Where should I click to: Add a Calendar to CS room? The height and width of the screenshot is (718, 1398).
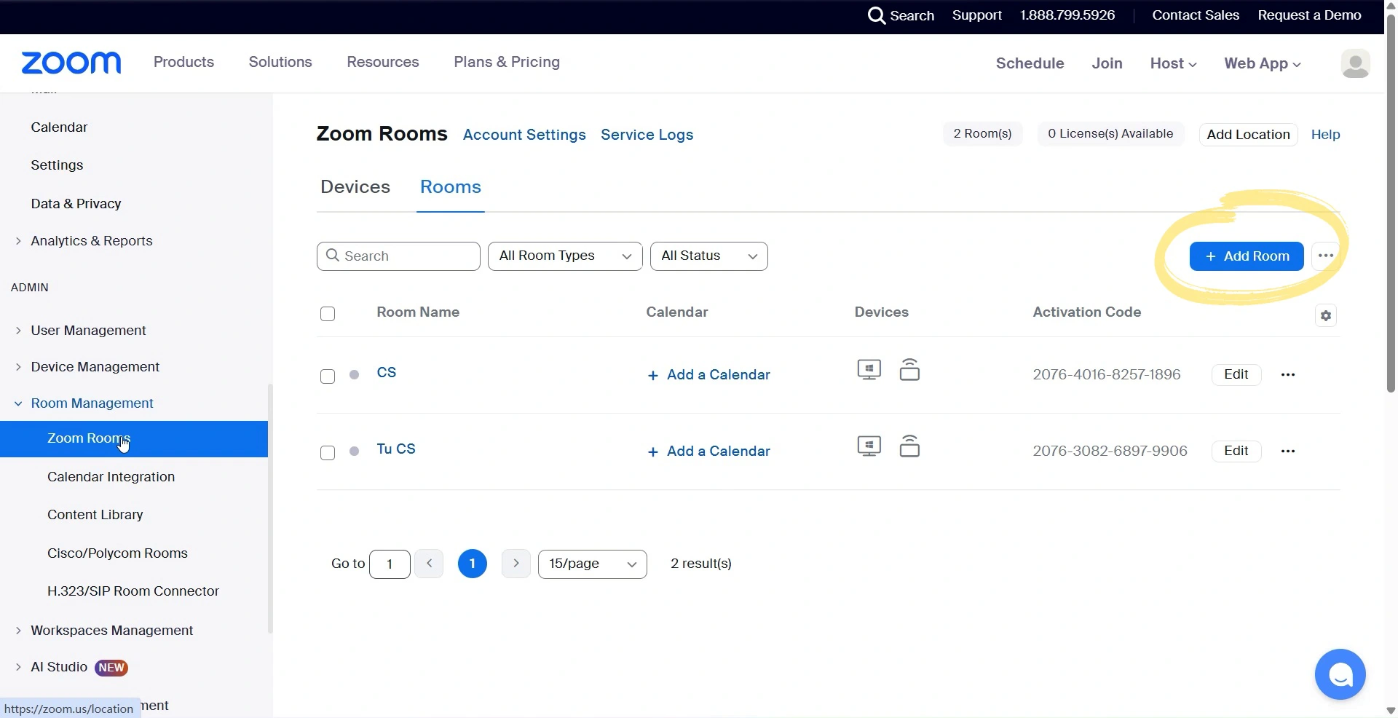tap(708, 375)
